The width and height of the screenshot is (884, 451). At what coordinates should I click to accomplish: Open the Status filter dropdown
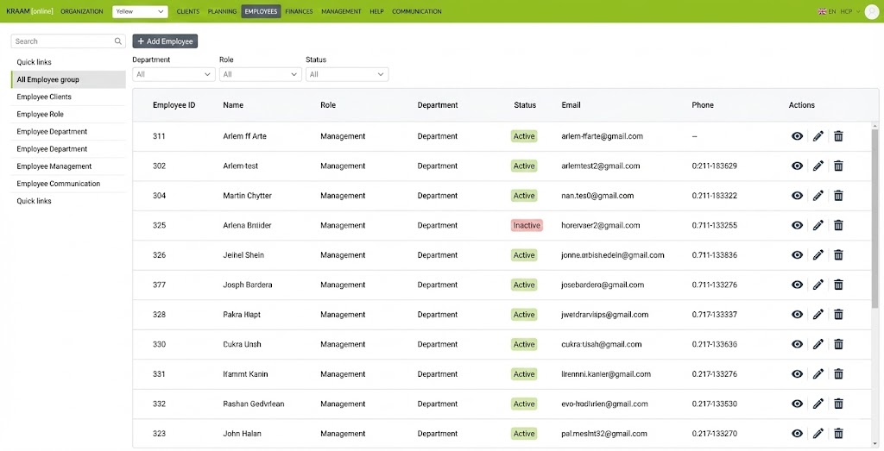tap(346, 75)
